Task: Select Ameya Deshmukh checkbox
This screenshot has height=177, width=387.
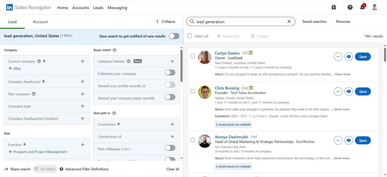Action: pyautogui.click(x=192, y=140)
